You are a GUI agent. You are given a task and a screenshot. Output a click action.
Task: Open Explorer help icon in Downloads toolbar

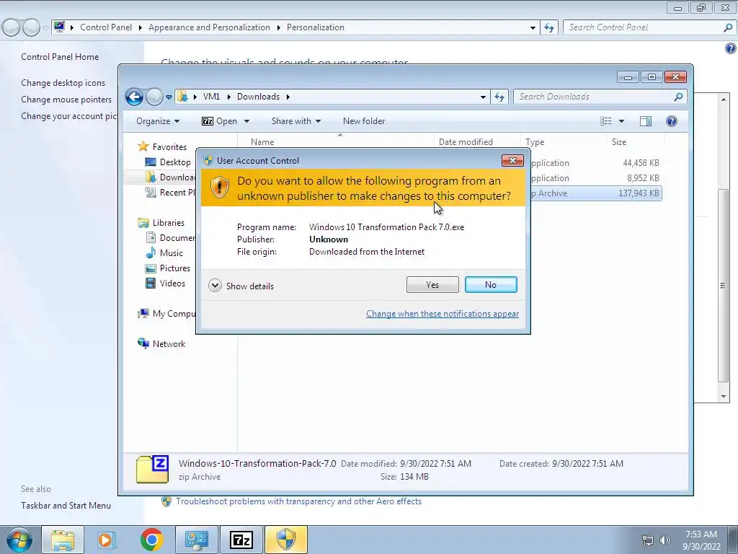pyautogui.click(x=672, y=121)
